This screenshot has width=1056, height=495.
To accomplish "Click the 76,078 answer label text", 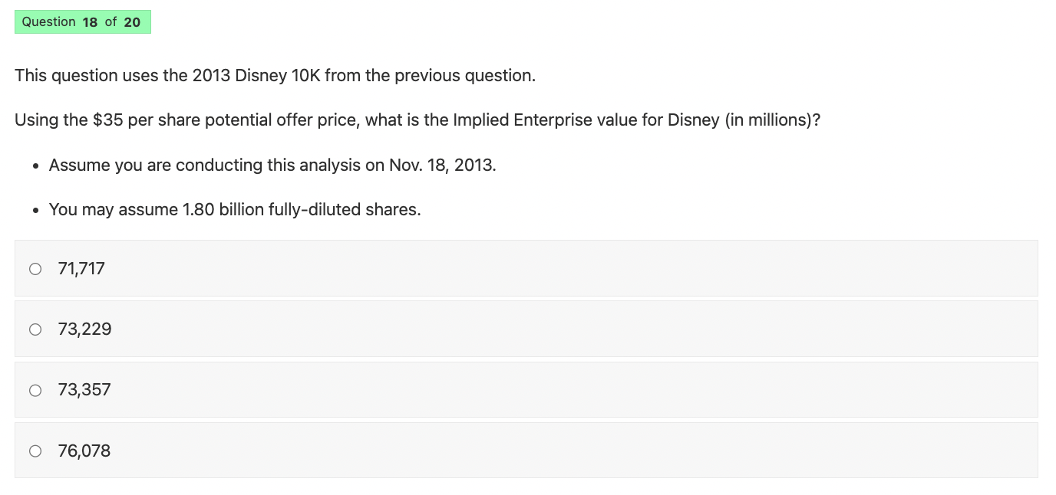I will pos(84,451).
